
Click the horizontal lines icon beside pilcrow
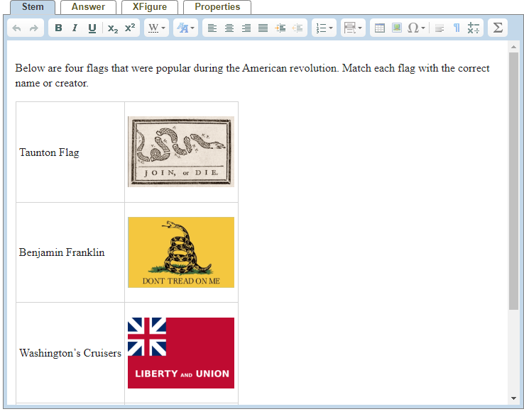pos(440,28)
